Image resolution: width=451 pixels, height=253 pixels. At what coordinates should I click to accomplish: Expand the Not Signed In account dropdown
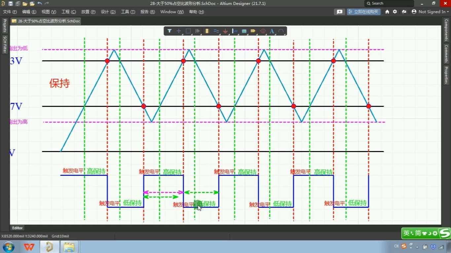(431, 12)
